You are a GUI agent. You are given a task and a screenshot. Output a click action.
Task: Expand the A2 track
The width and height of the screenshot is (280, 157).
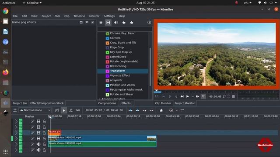(16, 150)
